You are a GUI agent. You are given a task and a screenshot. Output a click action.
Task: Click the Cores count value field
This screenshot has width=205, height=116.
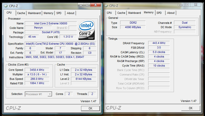pos(69,94)
